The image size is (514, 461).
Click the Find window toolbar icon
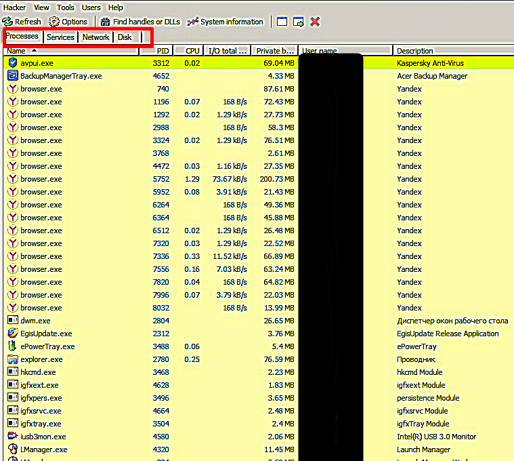(x=282, y=22)
